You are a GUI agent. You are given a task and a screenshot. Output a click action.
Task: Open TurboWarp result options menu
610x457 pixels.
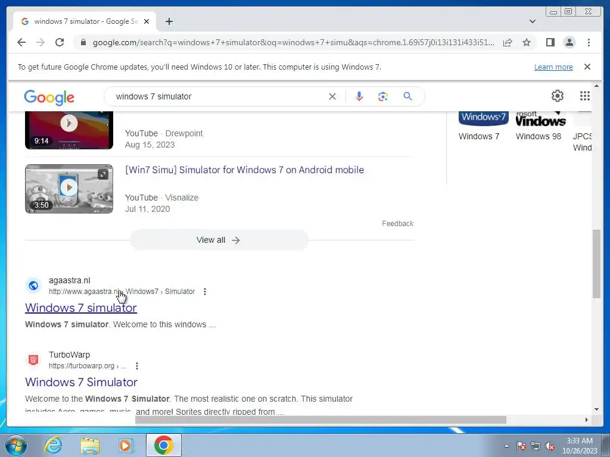click(x=137, y=366)
